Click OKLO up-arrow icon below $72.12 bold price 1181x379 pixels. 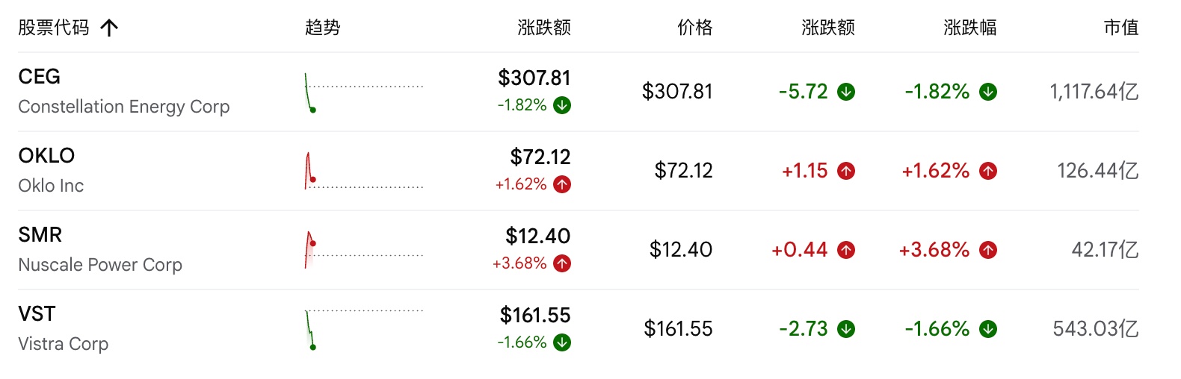pos(562,184)
